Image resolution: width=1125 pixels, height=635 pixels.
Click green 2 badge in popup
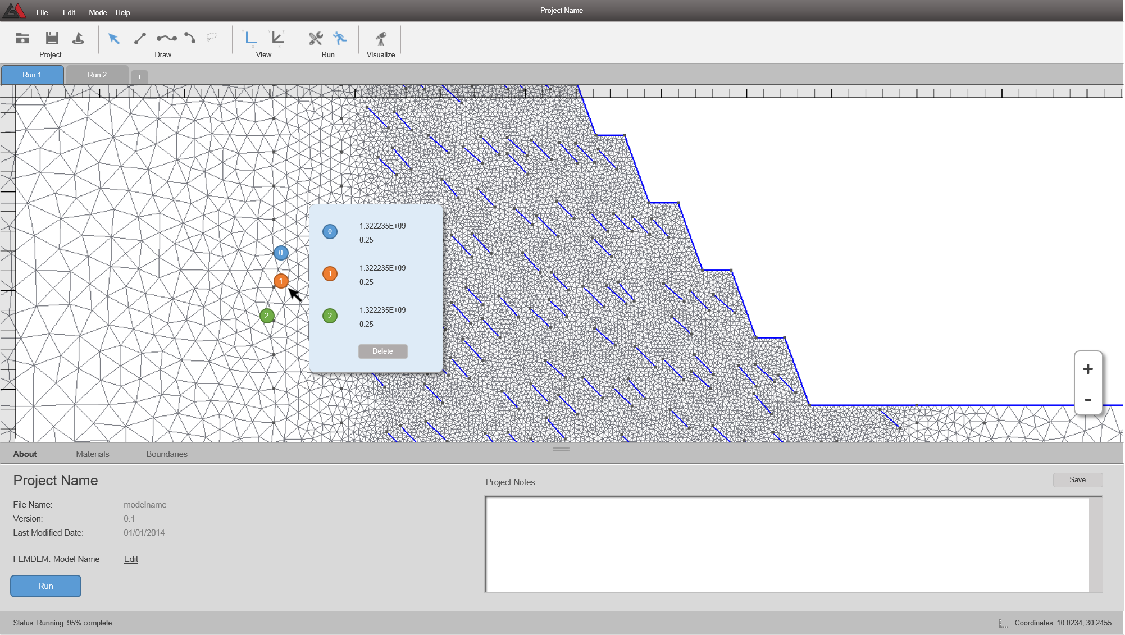330,316
